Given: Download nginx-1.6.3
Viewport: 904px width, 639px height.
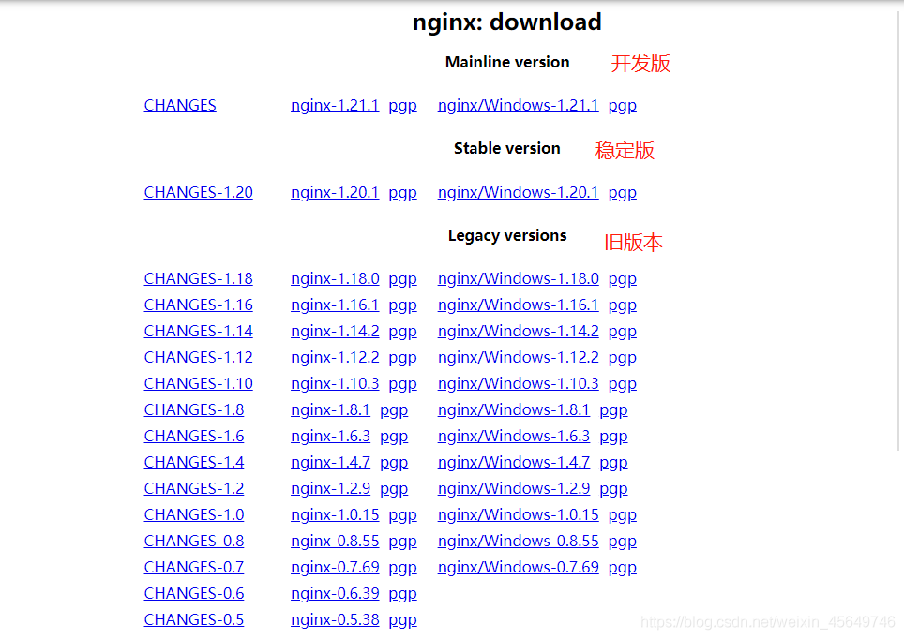Looking at the screenshot, I should coord(330,437).
